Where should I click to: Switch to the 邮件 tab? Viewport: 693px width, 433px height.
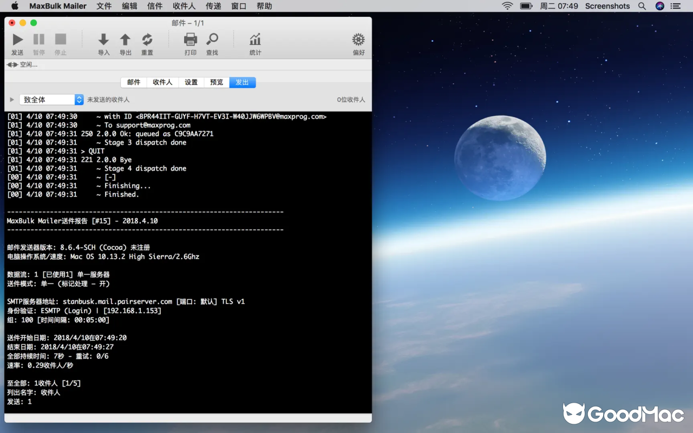coord(133,82)
